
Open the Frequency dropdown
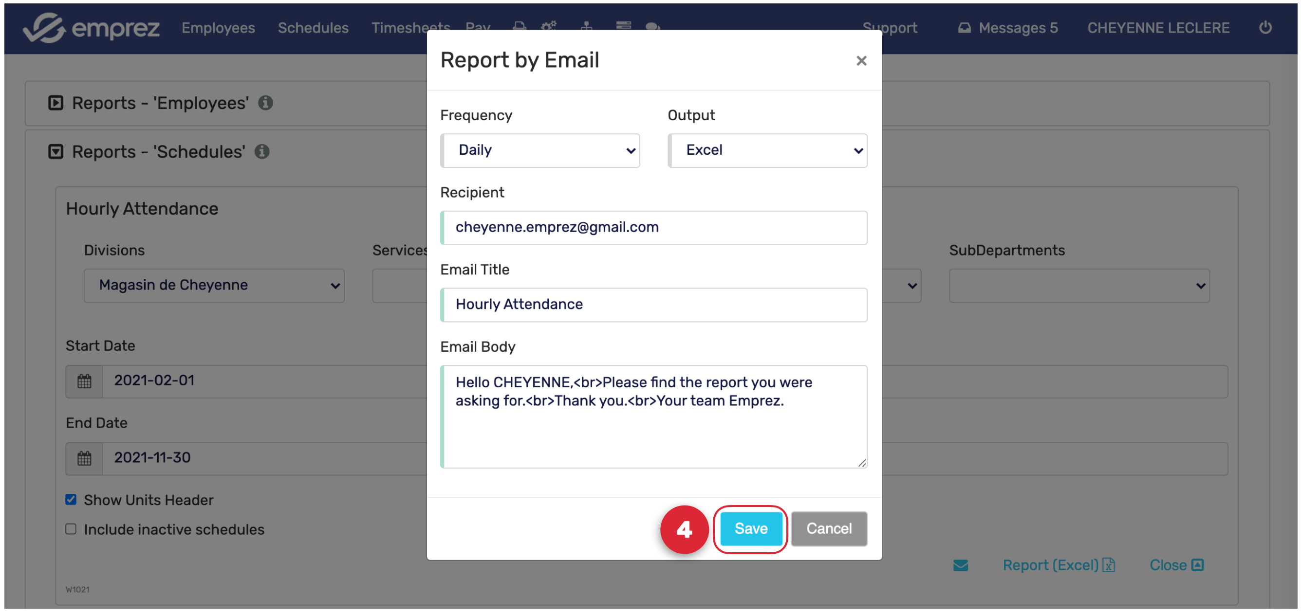pyautogui.click(x=540, y=150)
